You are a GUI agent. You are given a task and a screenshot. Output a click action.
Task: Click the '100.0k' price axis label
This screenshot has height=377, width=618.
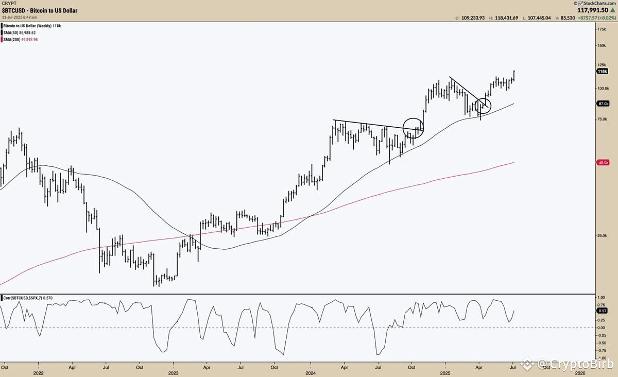pyautogui.click(x=603, y=89)
